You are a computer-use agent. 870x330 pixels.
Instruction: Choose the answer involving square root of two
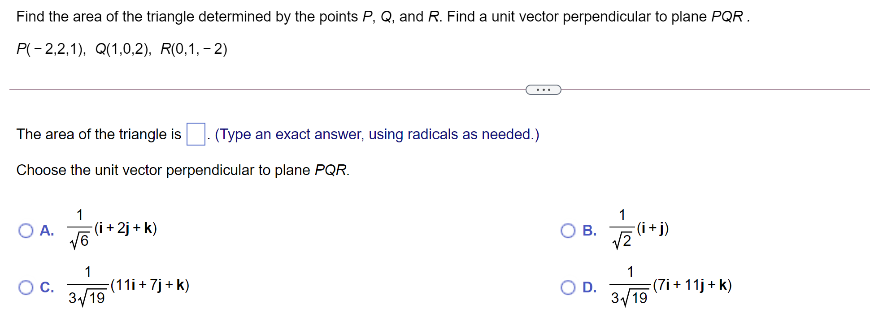[x=569, y=231]
